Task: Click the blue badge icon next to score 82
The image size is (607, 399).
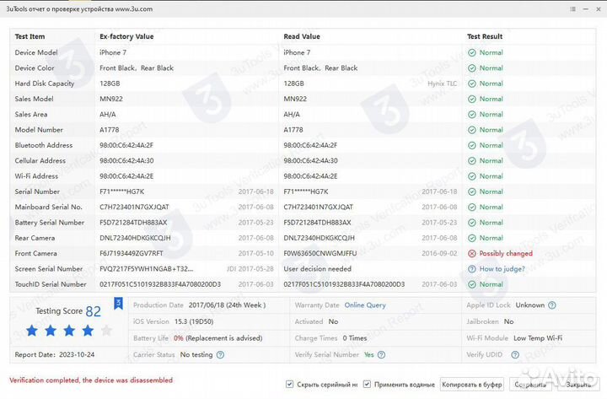Action: [118, 302]
